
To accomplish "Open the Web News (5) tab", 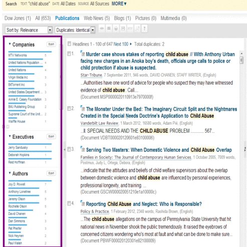I will pyautogui.click(x=97, y=18).
